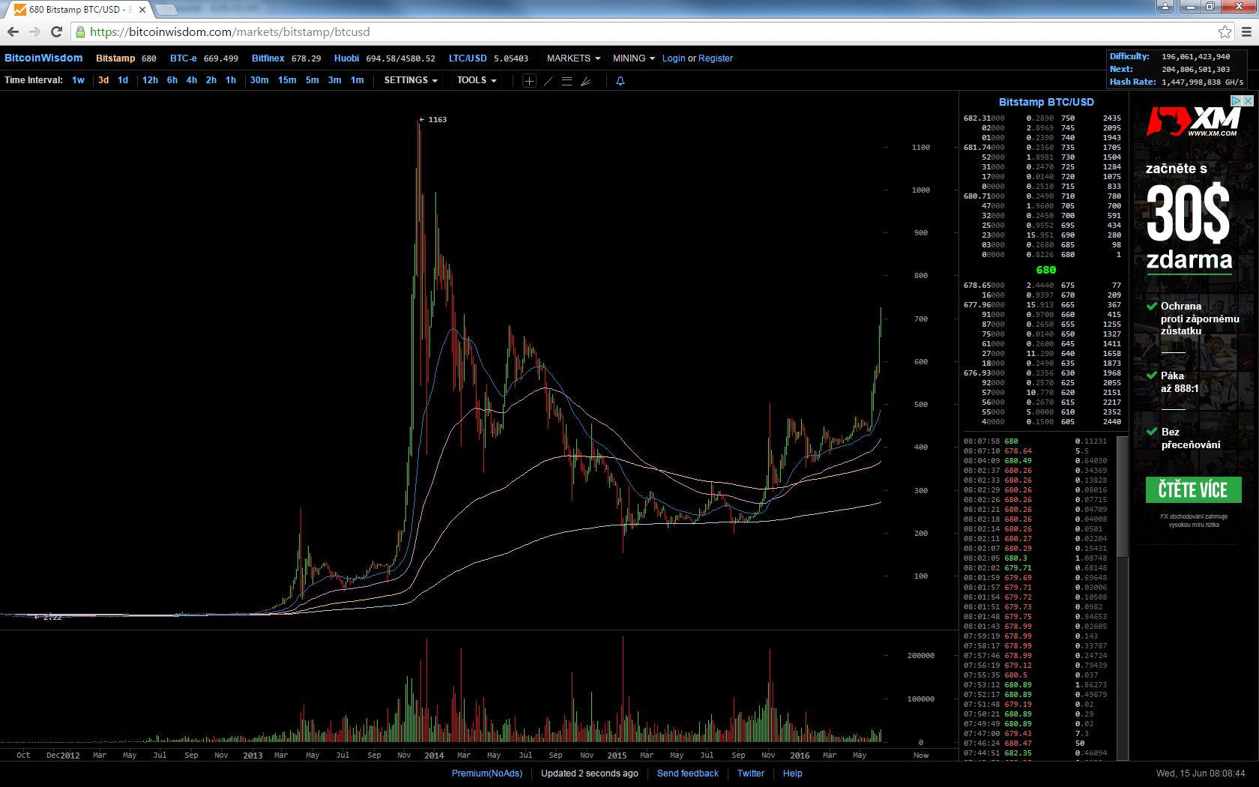Image resolution: width=1259 pixels, height=787 pixels.
Task: Click the green 680 last price
Action: 1046,270
